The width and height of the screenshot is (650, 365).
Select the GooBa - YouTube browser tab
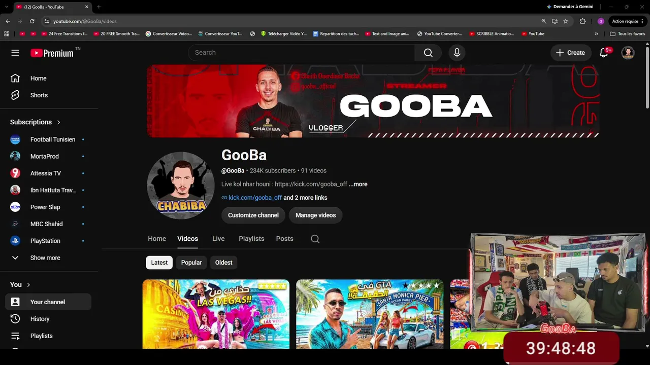pos(52,7)
